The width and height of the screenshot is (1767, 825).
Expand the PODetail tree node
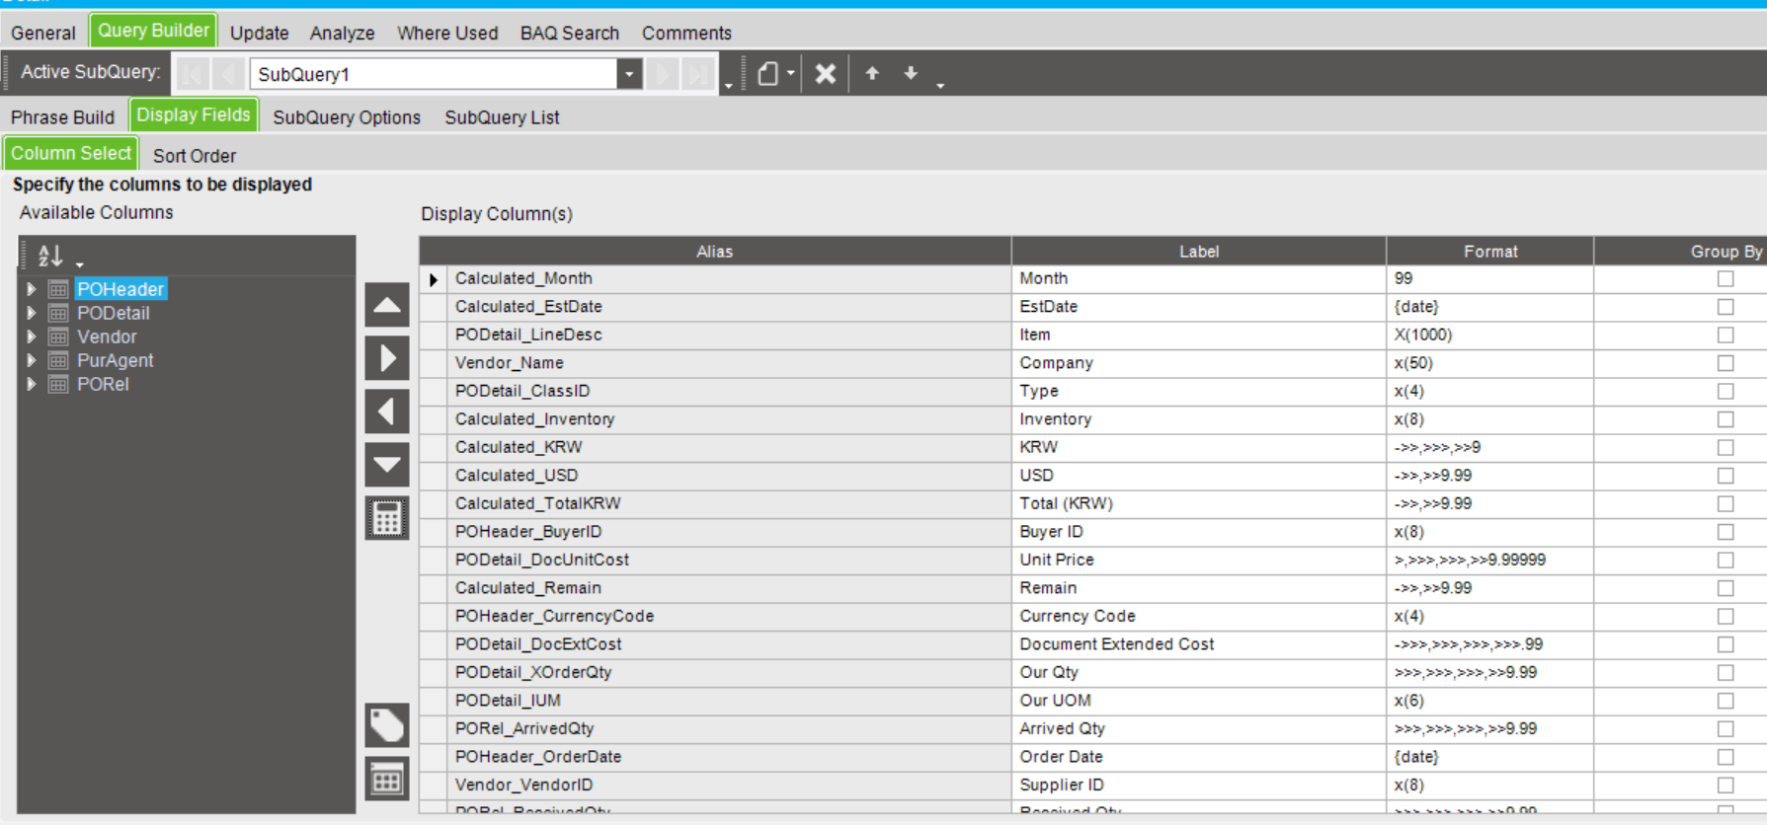(x=32, y=313)
